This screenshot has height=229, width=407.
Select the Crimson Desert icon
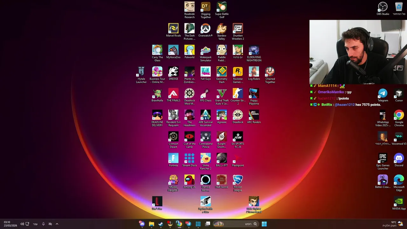point(173,140)
